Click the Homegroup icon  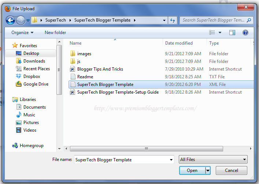click(15, 146)
